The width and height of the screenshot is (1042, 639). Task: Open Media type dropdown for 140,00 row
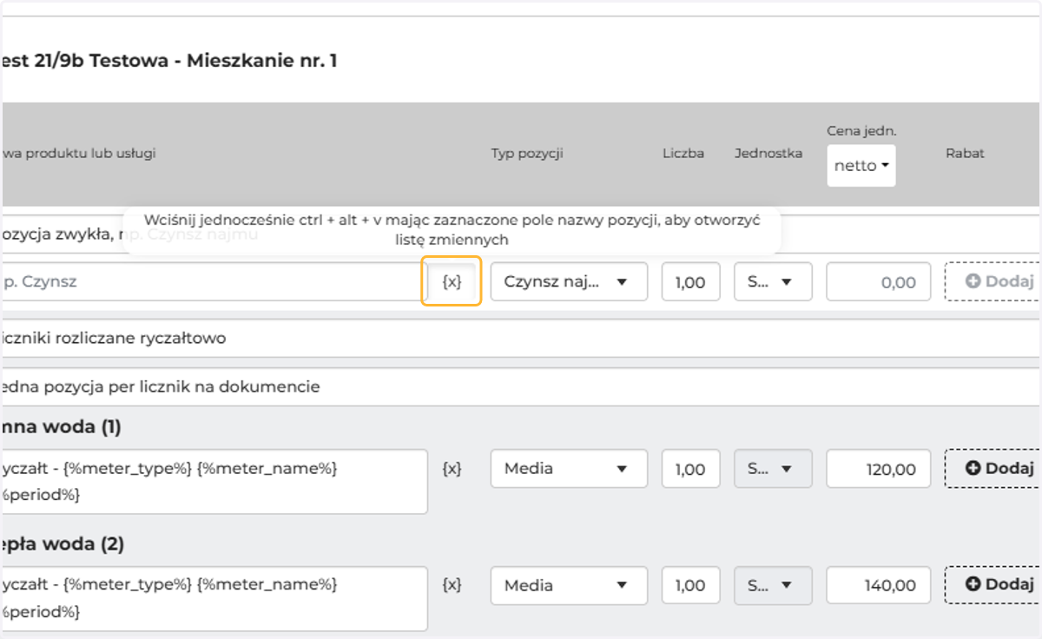click(569, 585)
